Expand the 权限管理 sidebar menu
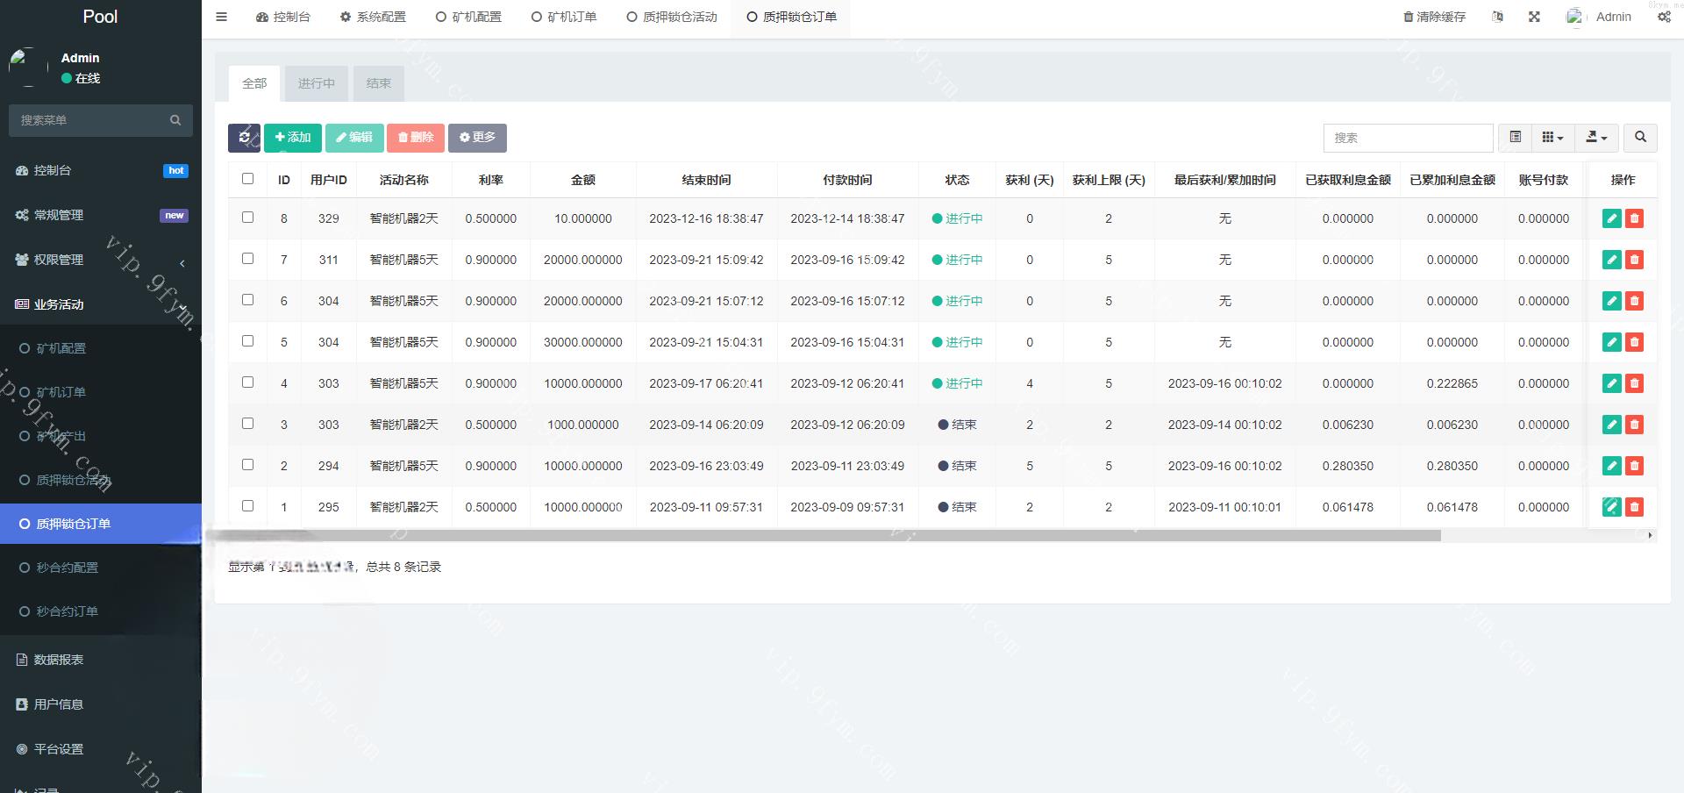Image resolution: width=1684 pixels, height=793 pixels. (101, 260)
